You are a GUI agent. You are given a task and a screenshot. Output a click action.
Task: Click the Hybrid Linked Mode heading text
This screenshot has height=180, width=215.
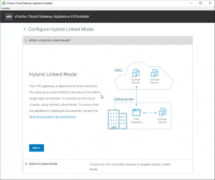click(x=53, y=74)
